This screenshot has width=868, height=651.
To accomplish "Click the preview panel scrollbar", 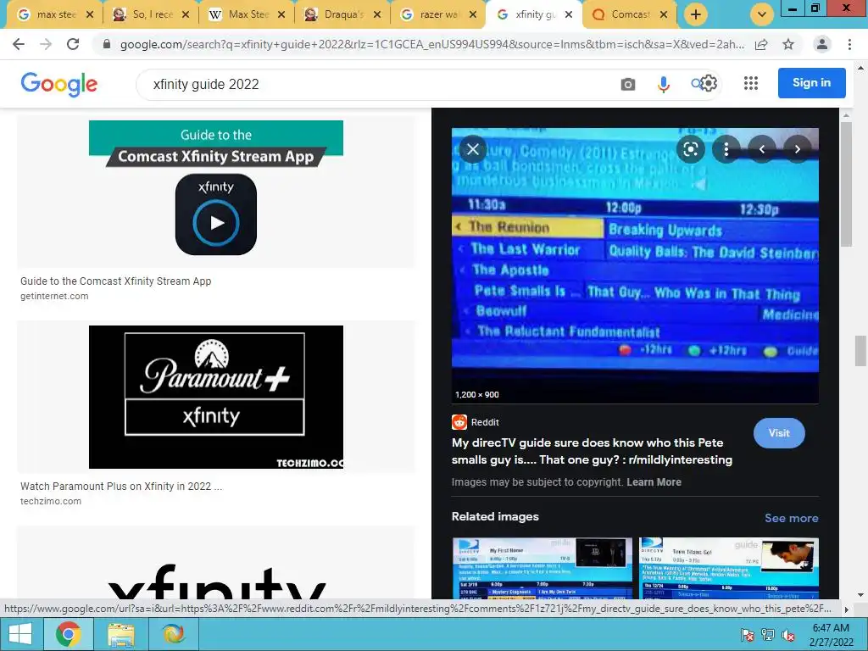I will point(846,183).
